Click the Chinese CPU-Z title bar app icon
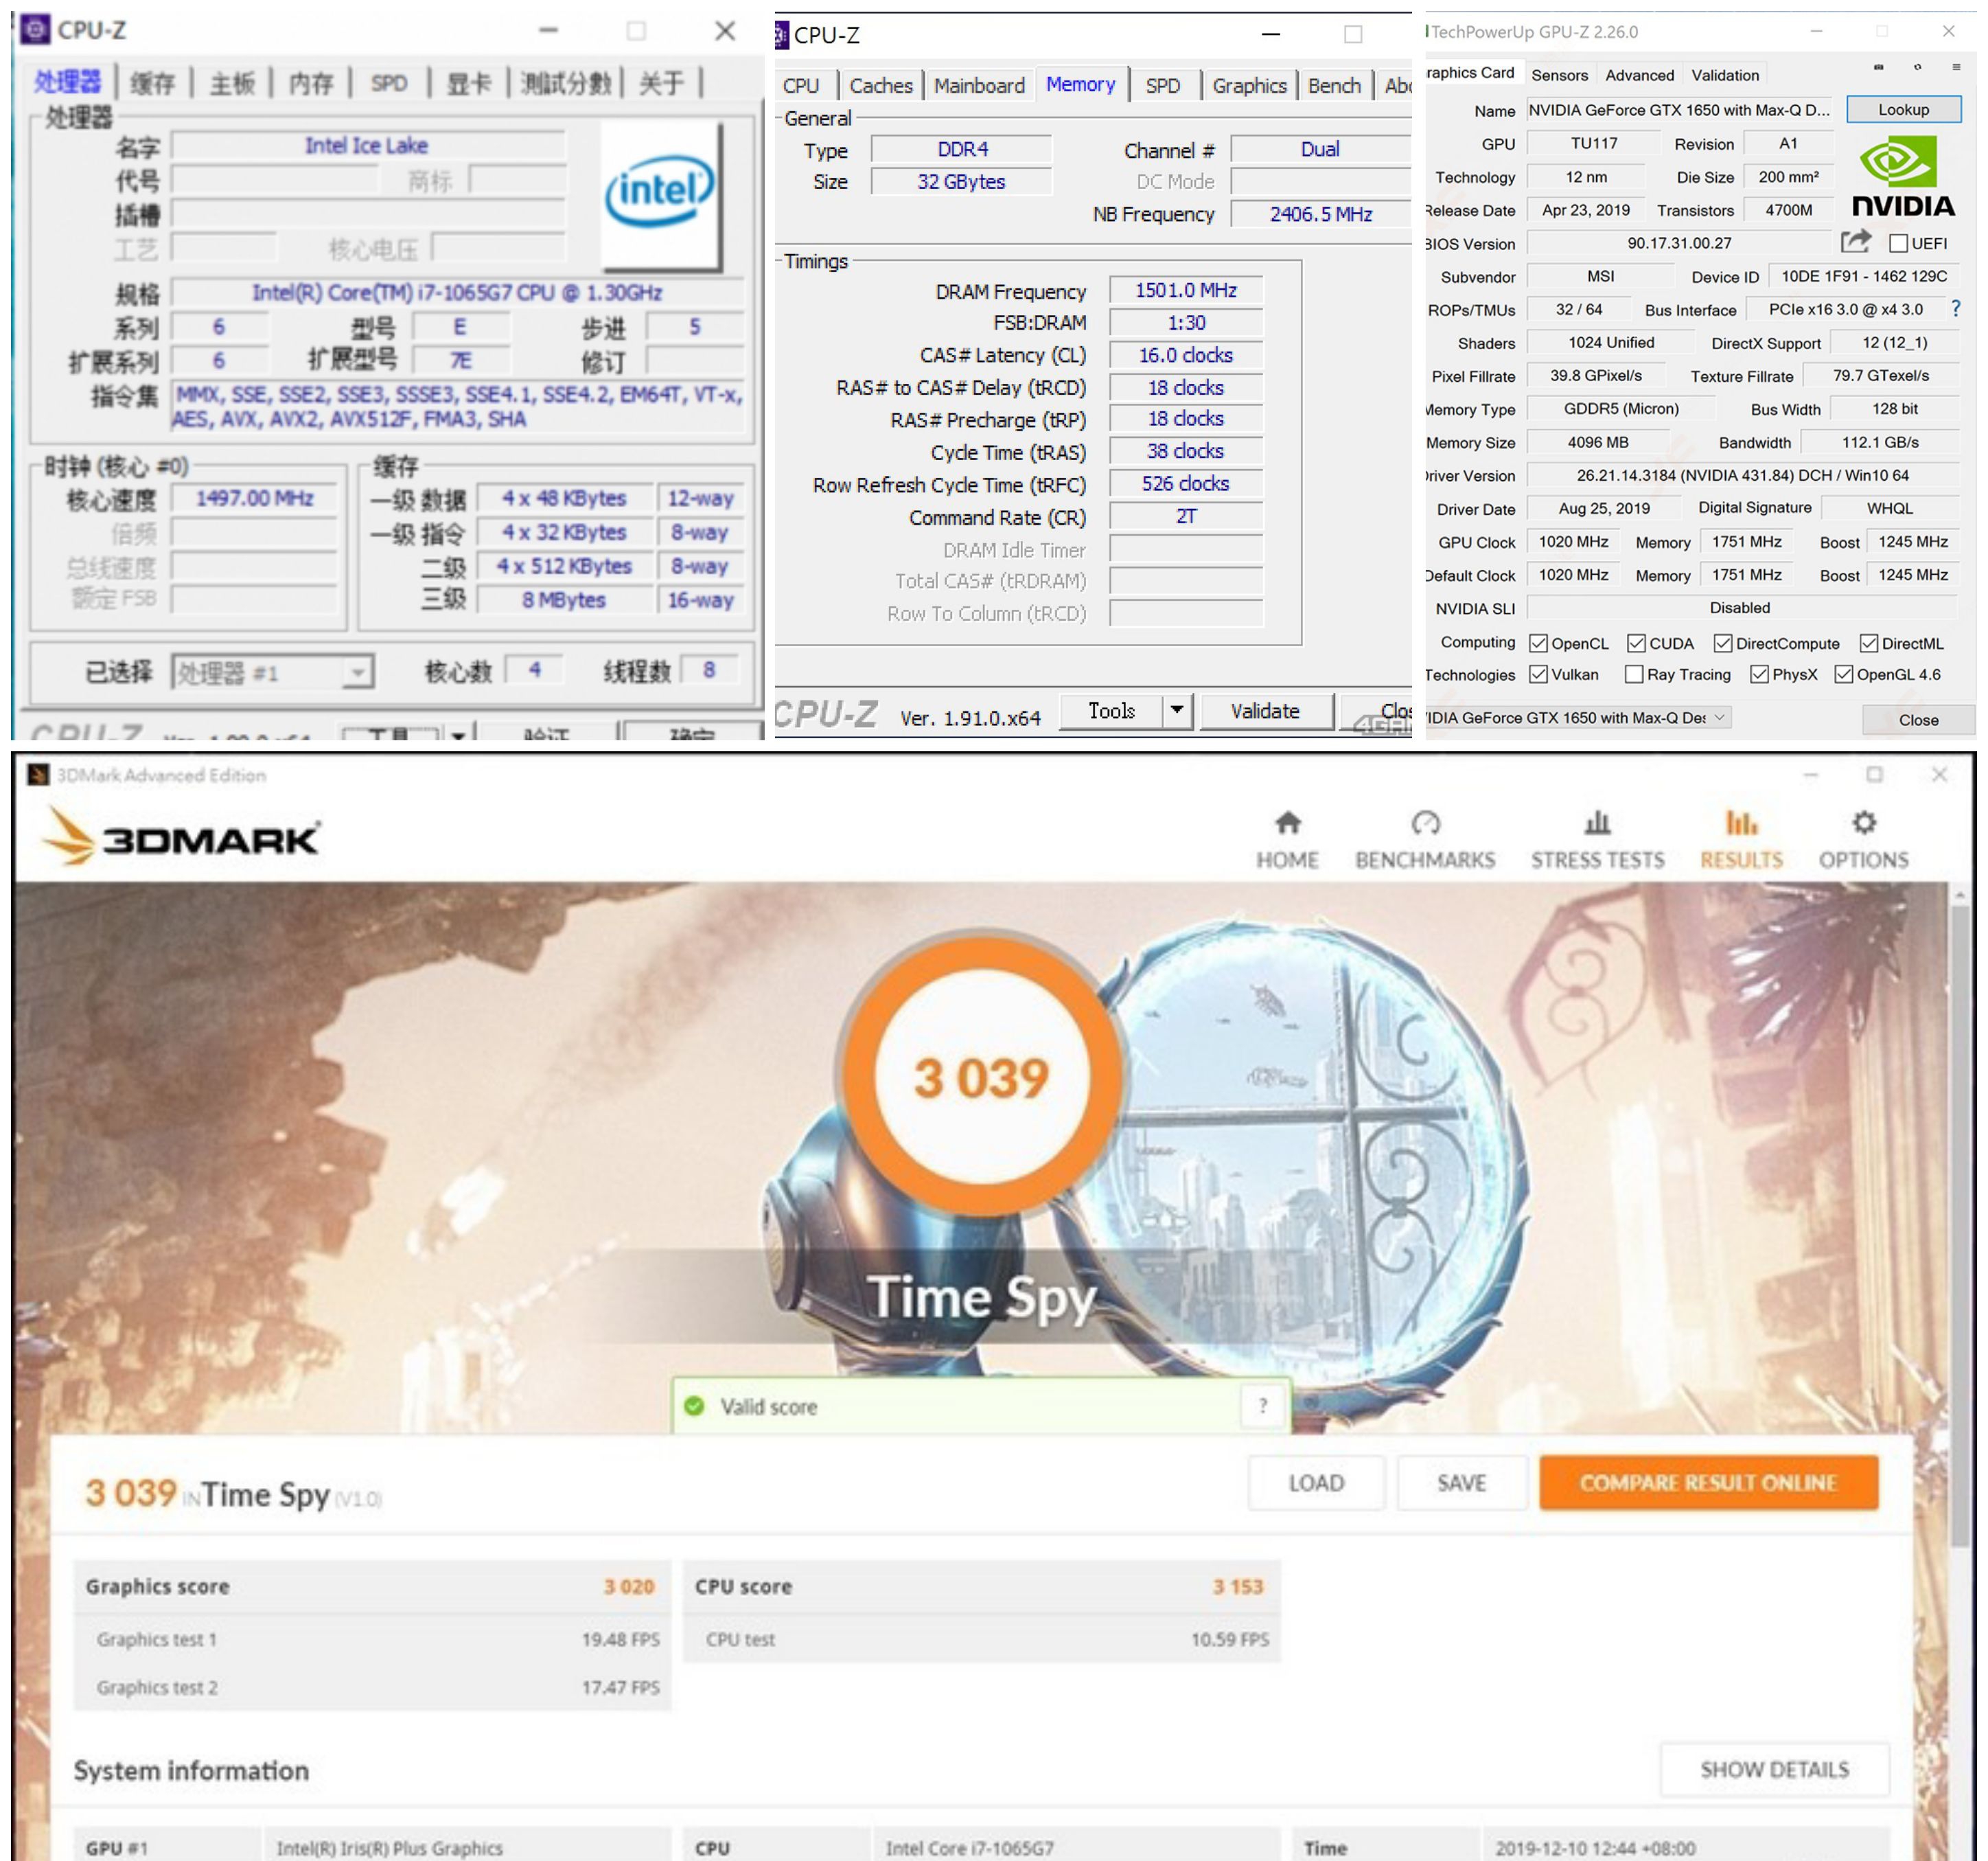Screen dimensions: 1988x1861 (x=35, y=30)
